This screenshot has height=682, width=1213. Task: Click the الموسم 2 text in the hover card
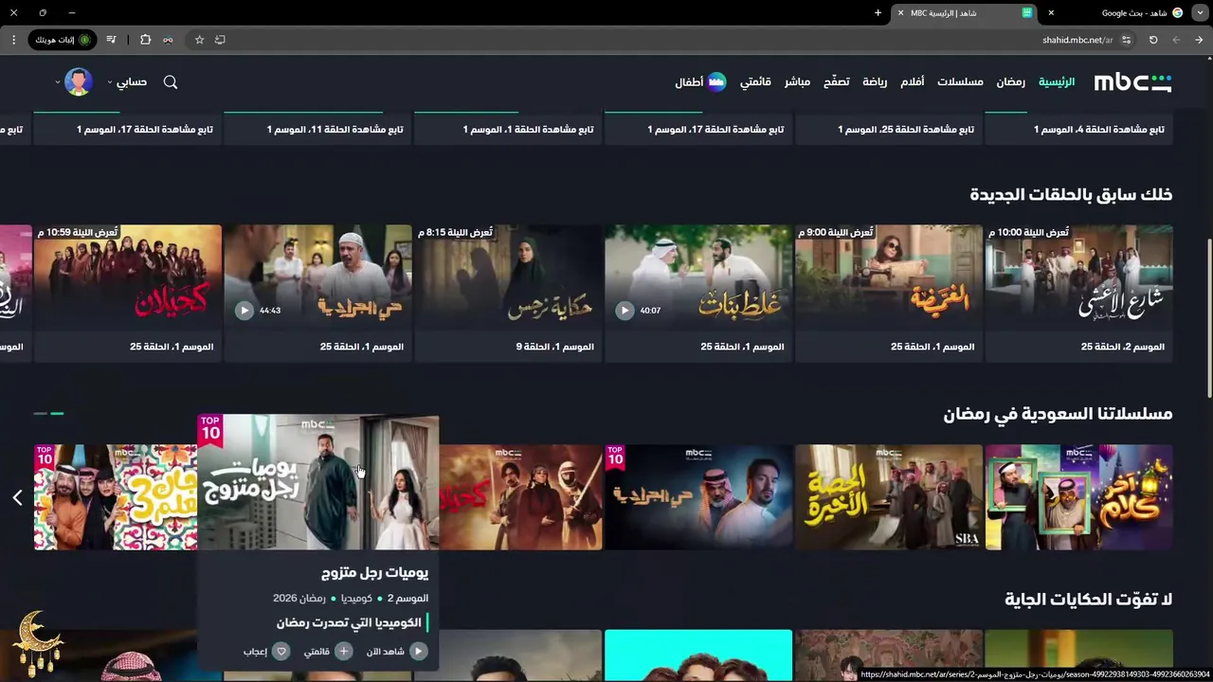click(x=407, y=599)
